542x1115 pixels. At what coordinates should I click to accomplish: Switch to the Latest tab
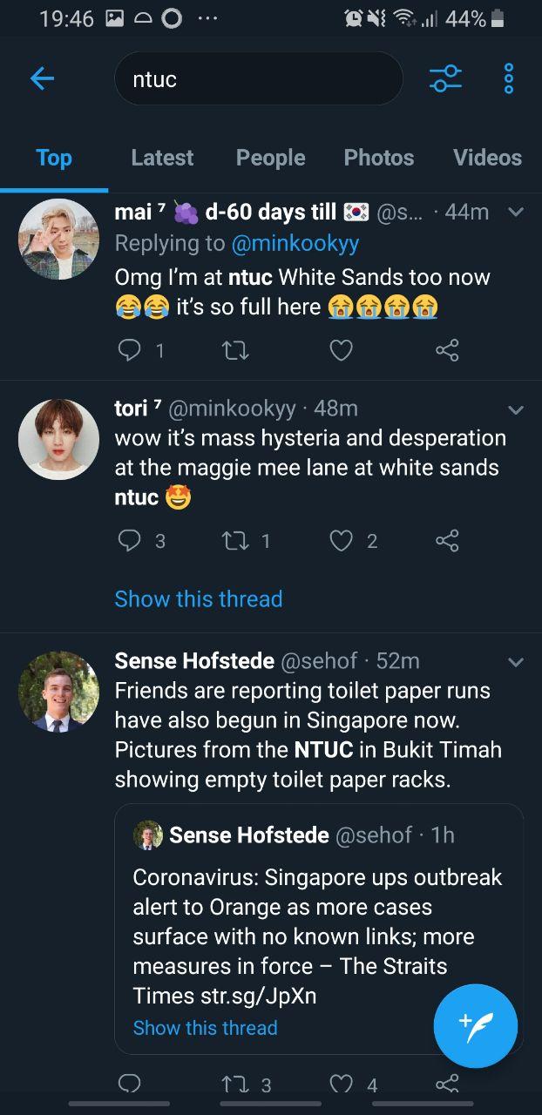pos(162,158)
